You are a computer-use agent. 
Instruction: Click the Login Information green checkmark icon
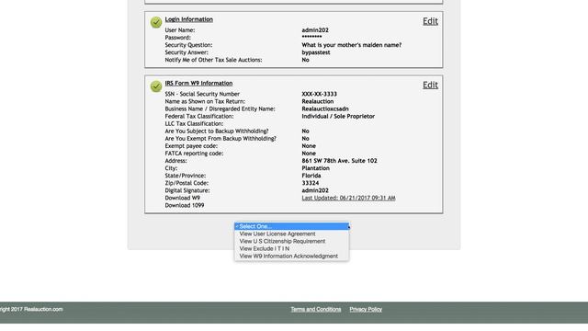(x=156, y=22)
